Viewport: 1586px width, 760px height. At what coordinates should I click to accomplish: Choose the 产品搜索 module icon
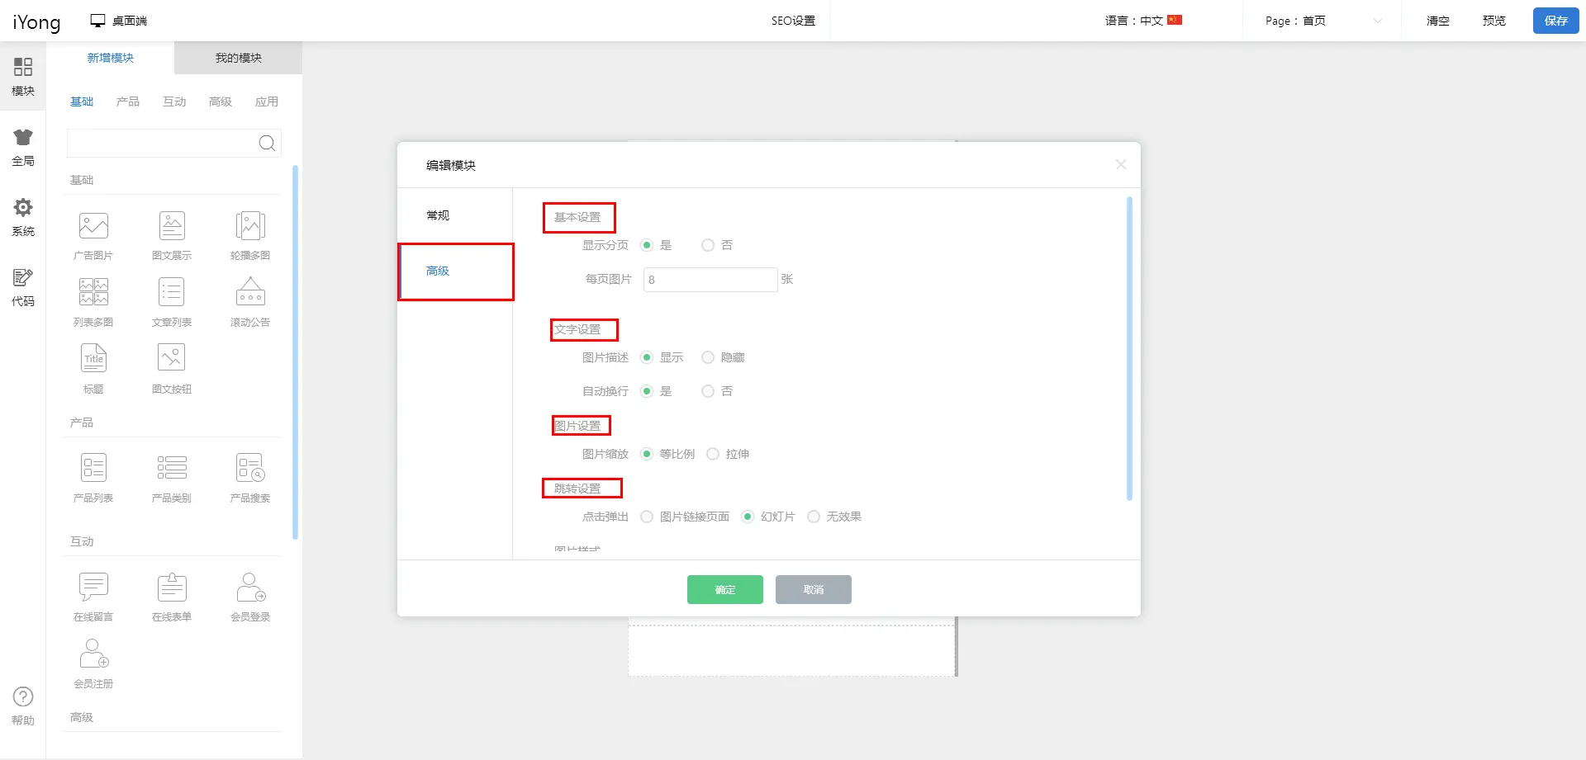coord(250,468)
